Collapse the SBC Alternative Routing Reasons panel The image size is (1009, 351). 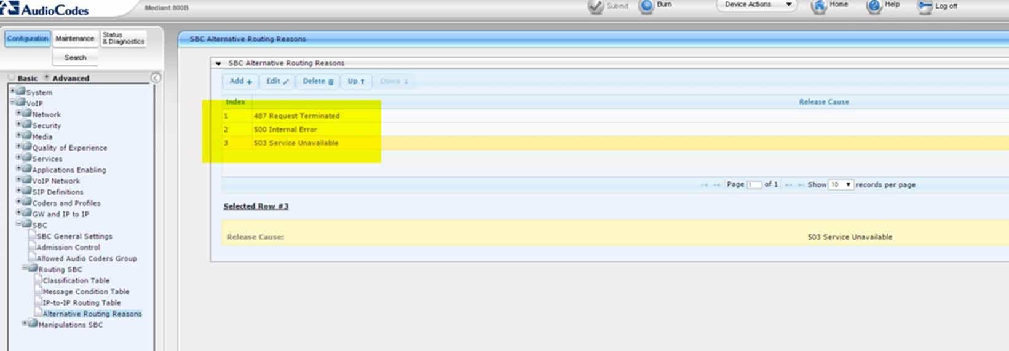(218, 63)
